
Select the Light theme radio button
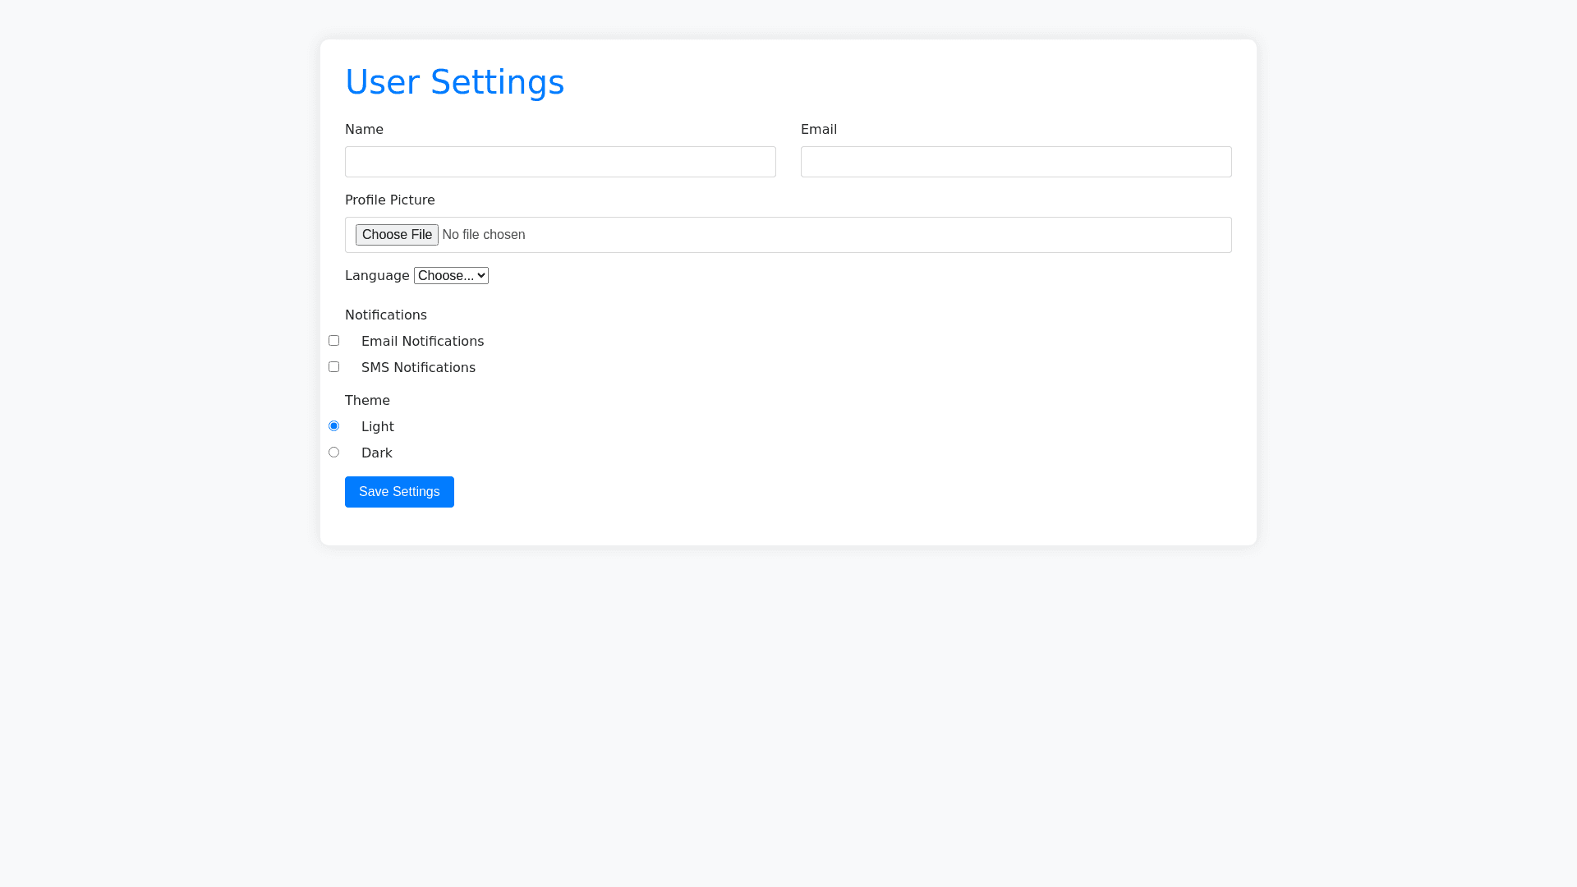334,426
